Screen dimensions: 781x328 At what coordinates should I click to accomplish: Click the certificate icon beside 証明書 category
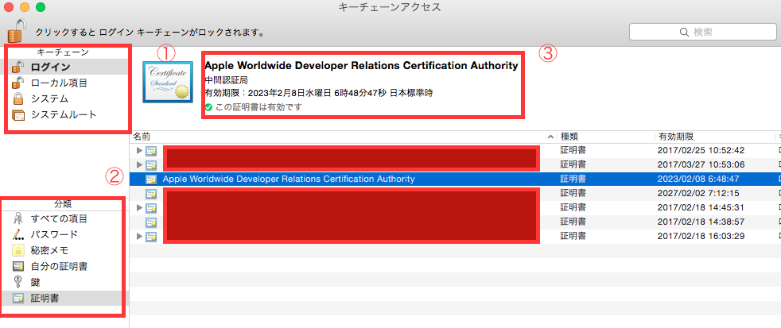tap(18, 298)
